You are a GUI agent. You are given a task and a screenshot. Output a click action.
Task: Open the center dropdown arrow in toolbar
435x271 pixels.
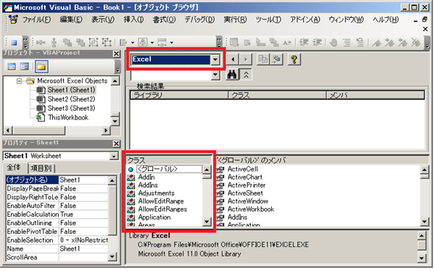tap(152, 43)
